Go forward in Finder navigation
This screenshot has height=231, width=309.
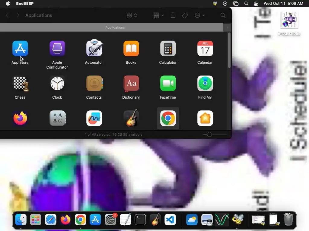click(18, 15)
